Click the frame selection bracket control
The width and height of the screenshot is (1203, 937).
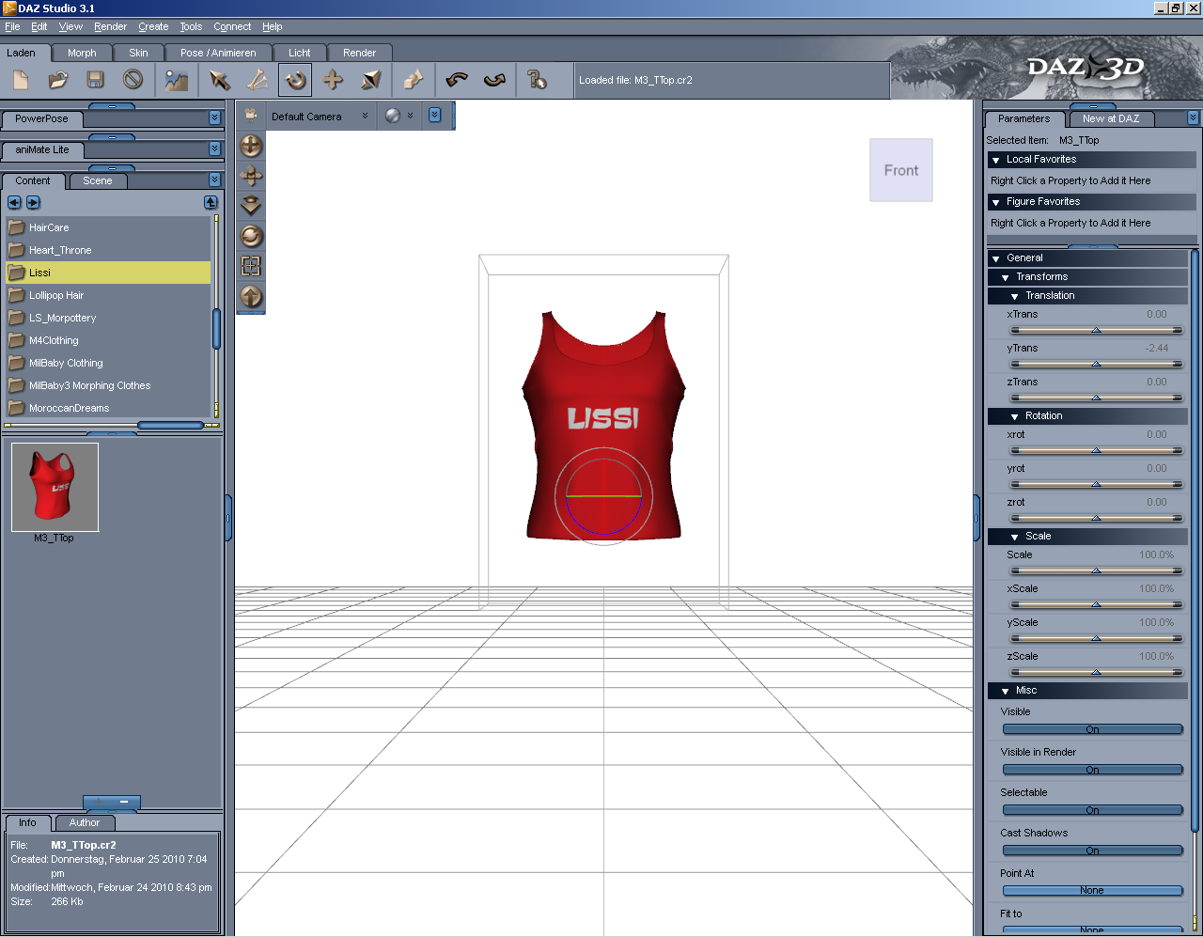pos(251,266)
